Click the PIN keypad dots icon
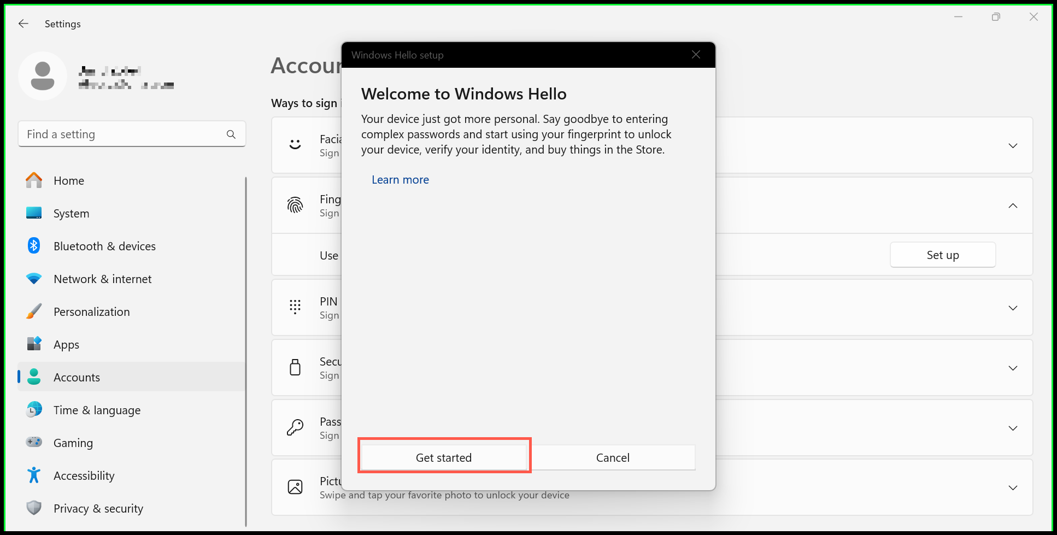 coord(295,307)
